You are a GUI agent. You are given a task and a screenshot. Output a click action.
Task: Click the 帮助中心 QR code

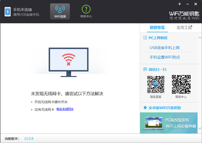(181, 84)
